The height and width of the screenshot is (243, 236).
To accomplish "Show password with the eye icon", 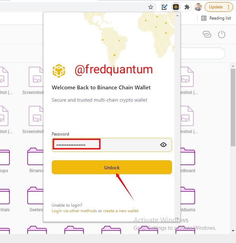I will click(x=163, y=145).
